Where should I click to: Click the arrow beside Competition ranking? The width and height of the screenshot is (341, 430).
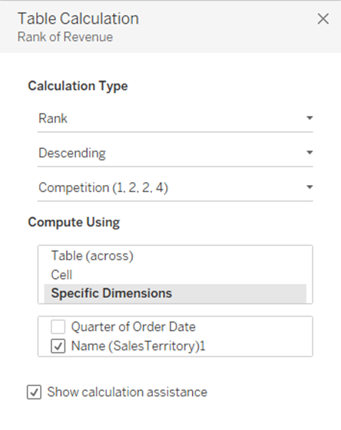[310, 187]
